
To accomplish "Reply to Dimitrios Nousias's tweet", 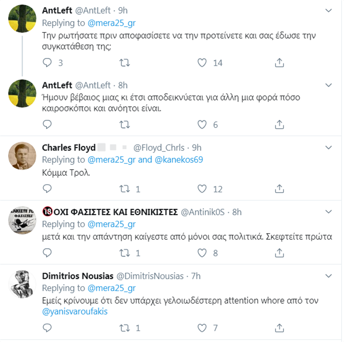I will [47, 327].
